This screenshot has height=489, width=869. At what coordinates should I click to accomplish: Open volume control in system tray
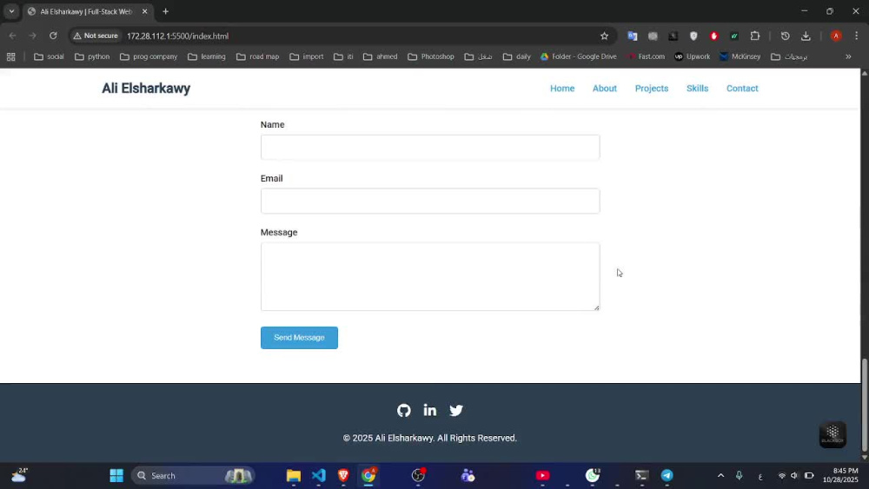pyautogui.click(x=794, y=476)
